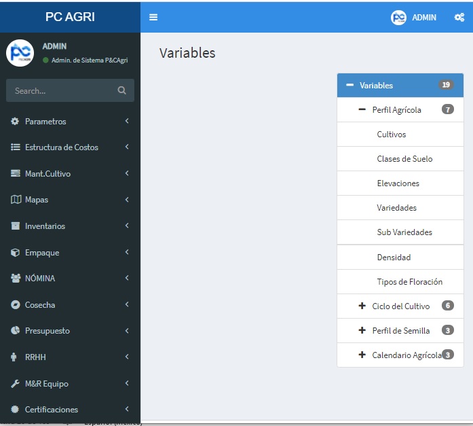Click the Parametros gear icon
Image resolution: width=473 pixels, height=426 pixels.
(x=16, y=122)
